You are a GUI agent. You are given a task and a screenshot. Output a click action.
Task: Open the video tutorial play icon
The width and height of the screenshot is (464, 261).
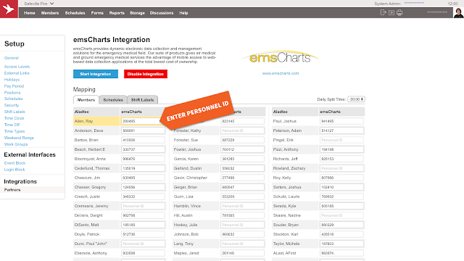(391, 13)
